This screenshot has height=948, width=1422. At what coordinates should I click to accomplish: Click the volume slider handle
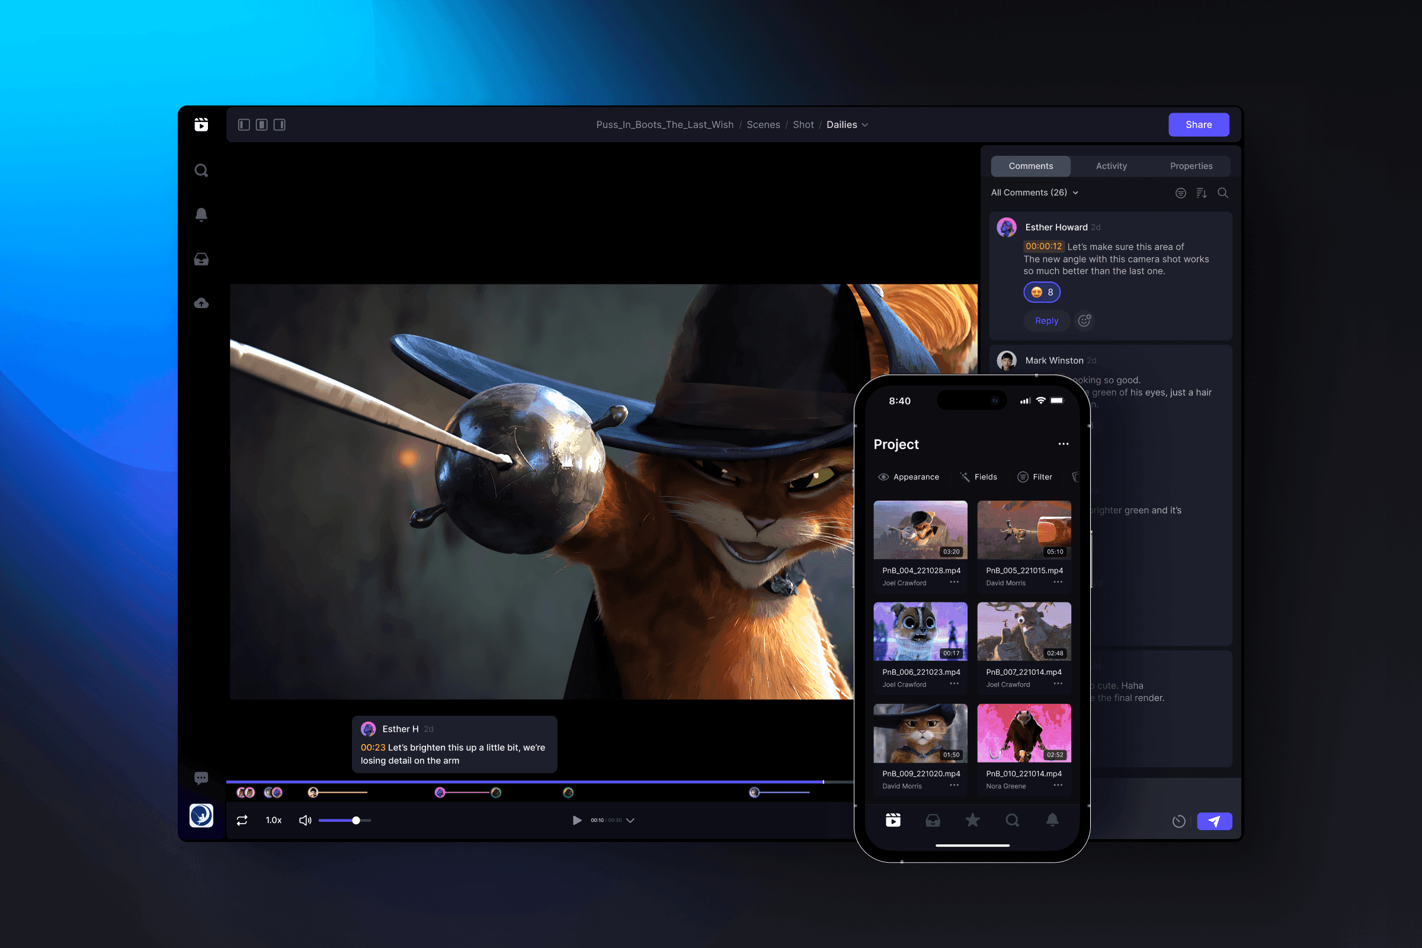coord(356,821)
